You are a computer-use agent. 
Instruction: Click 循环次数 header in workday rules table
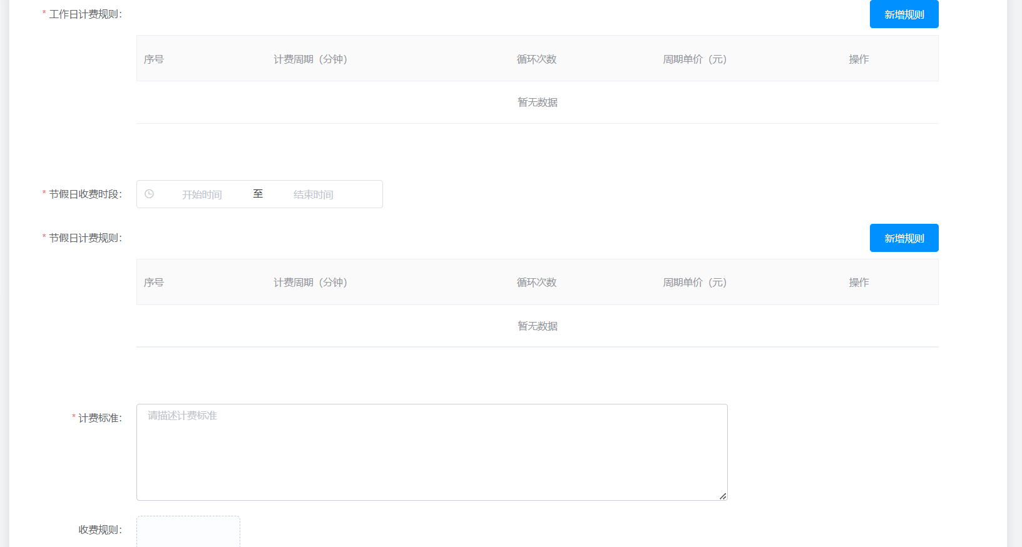coord(536,59)
